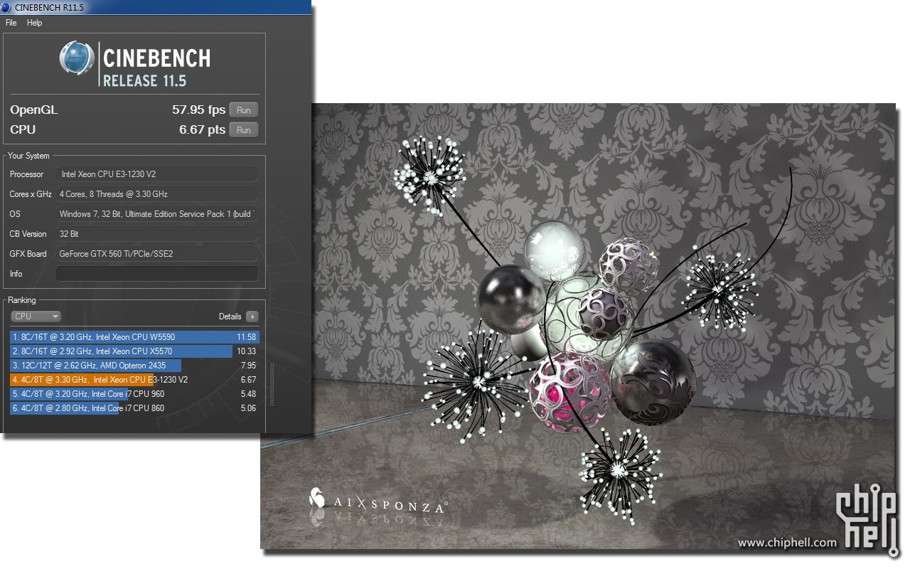The width and height of the screenshot is (910, 569).
Task: Click the CPU score 6.67 pts
Action: tap(202, 130)
